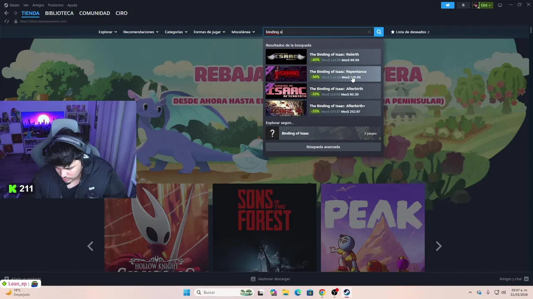Open the clock and date panel
This screenshot has width=533, height=299.
[519, 292]
